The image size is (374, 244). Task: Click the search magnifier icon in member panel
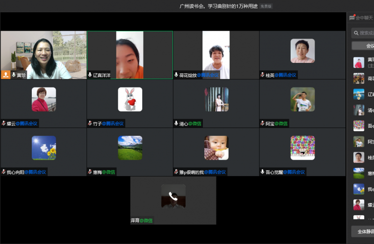356,33
